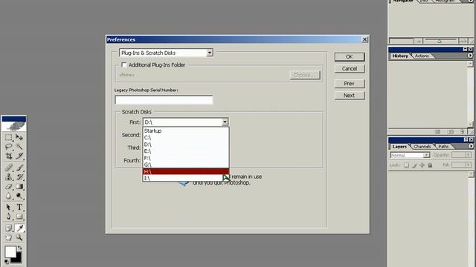Select the Eyedropper tool

[x=19, y=228]
